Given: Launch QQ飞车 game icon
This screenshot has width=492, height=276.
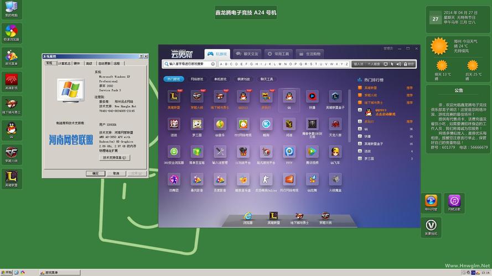Looking at the screenshot, I should [335, 152].
